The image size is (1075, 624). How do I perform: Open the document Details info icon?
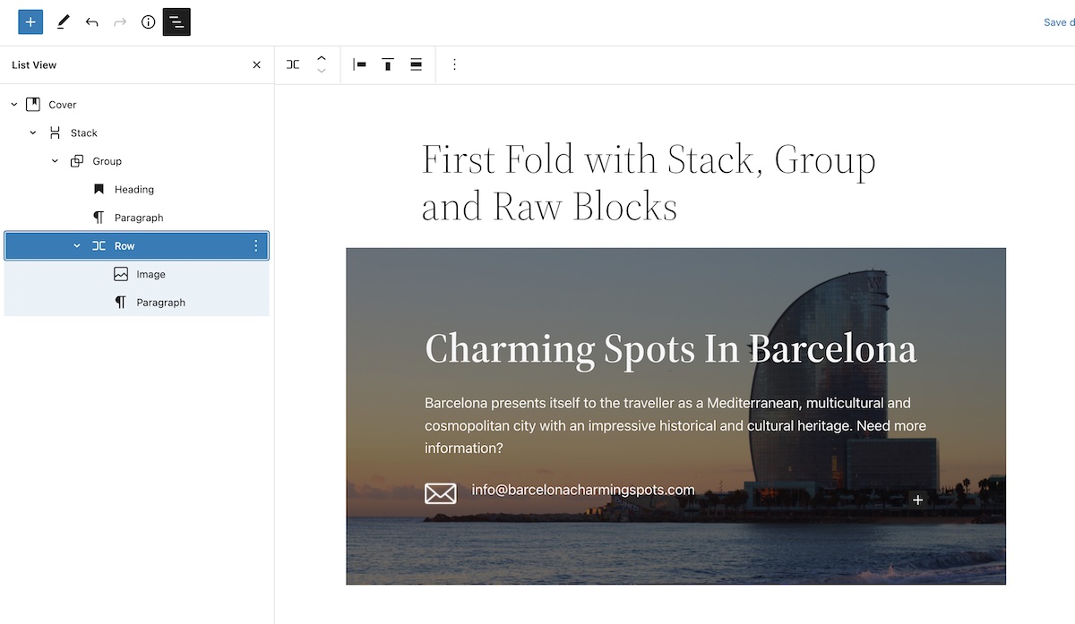149,22
